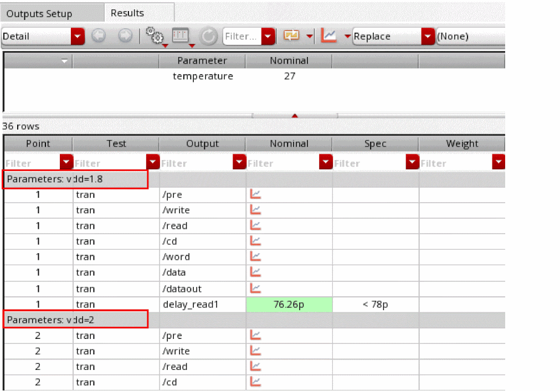
Task: Open the Output column filter dropdown
Action: 239,163
